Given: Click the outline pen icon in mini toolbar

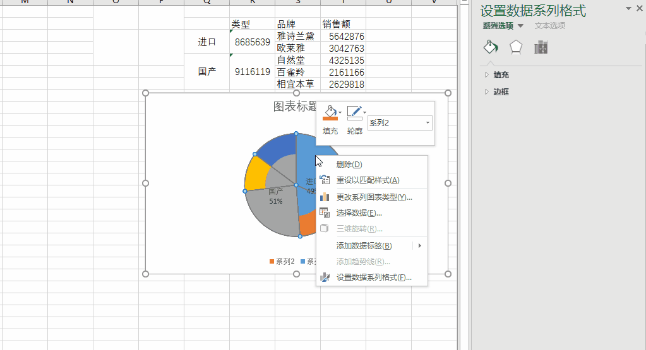Looking at the screenshot, I should 354,112.
